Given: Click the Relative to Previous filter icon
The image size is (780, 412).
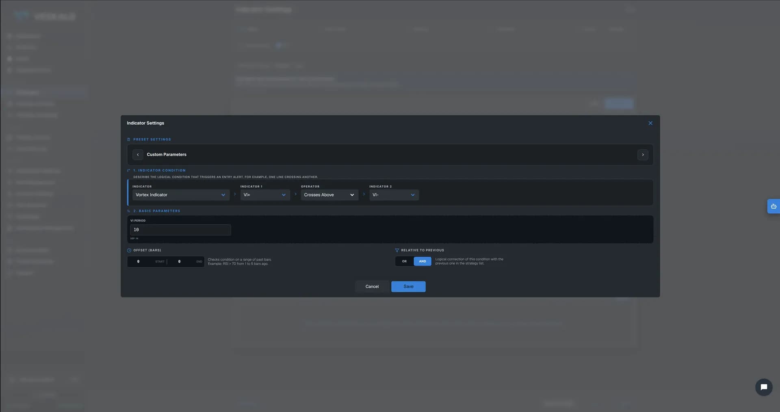Looking at the screenshot, I should pyautogui.click(x=397, y=250).
